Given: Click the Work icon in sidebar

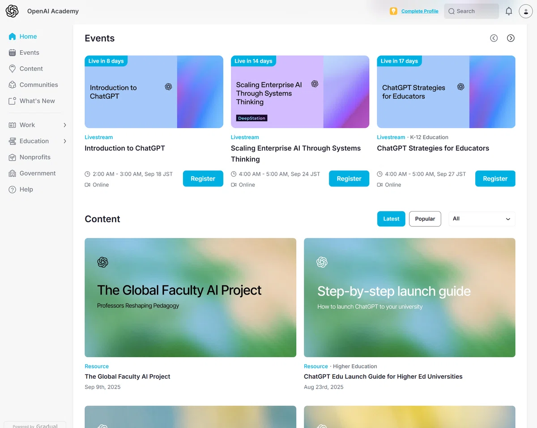Looking at the screenshot, I should point(12,125).
